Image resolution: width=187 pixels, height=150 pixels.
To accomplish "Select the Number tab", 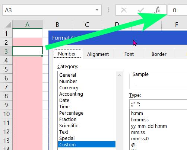I will (x=67, y=54).
